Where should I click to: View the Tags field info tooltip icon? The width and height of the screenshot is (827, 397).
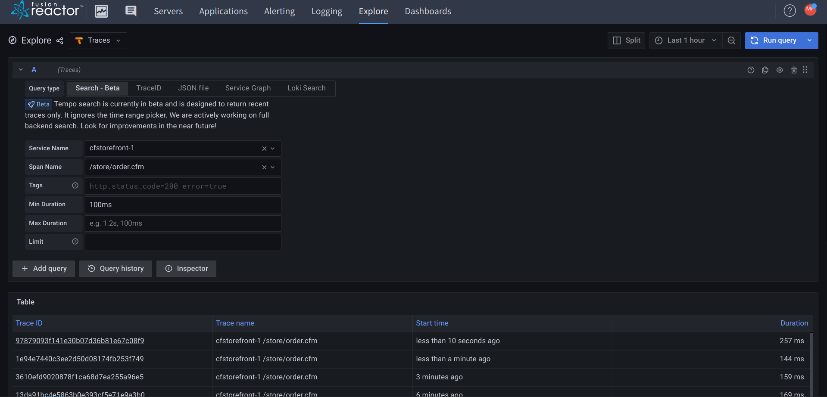point(75,185)
